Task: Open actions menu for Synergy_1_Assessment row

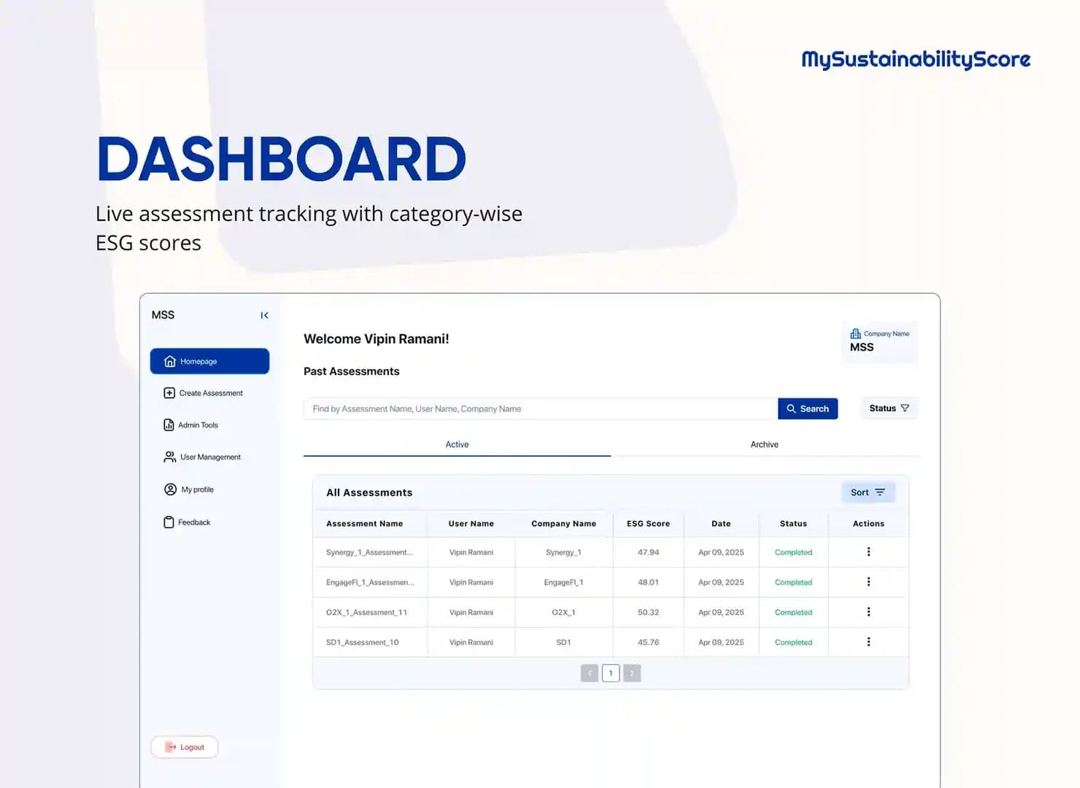Action: (x=868, y=552)
